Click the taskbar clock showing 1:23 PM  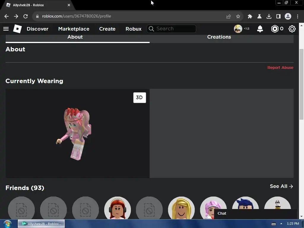(x=293, y=224)
